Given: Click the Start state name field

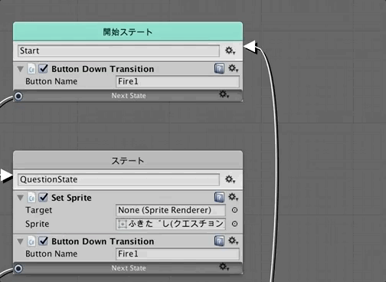Looking at the screenshot, I should 119,51.
